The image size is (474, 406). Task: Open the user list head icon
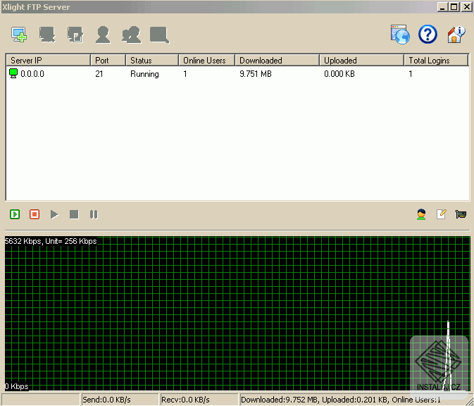tap(421, 214)
